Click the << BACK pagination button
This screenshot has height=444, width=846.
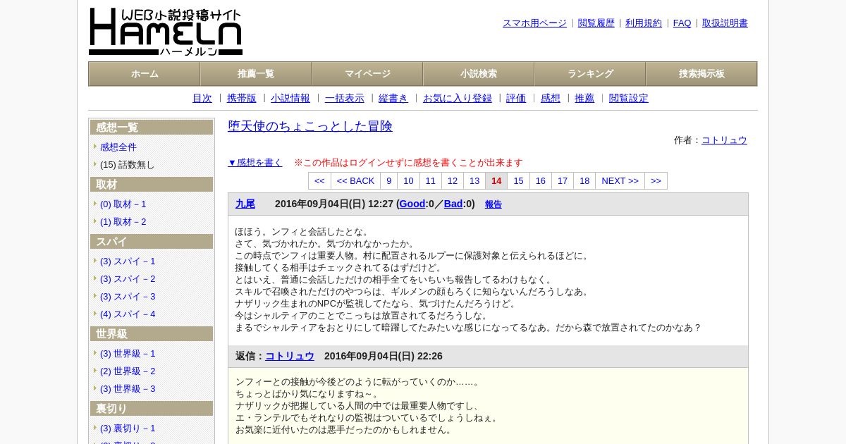point(356,181)
